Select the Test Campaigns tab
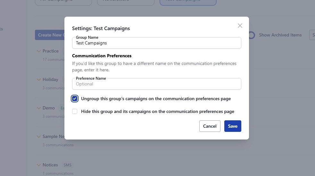Image resolution: width=315 pixels, height=176 pixels. [188, 1]
